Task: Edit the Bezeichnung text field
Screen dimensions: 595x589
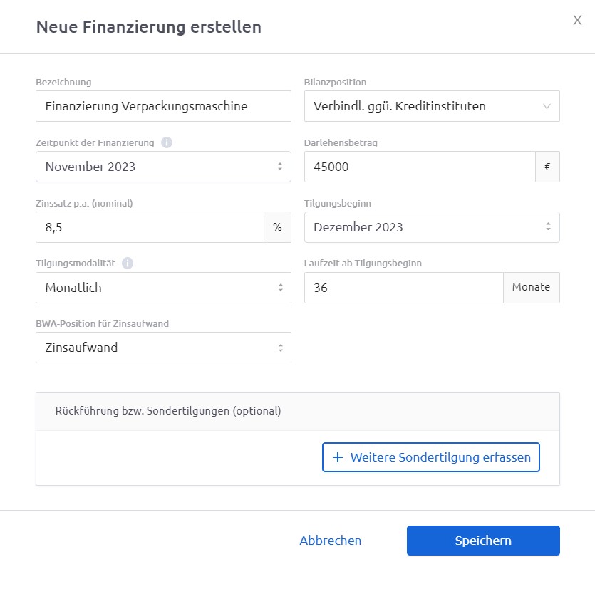Action: point(164,106)
